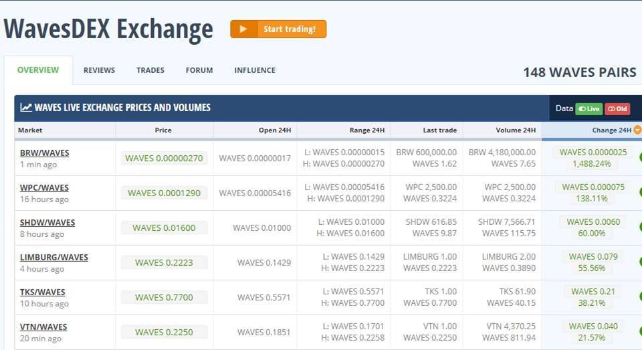This screenshot has height=350, width=642.
Task: Click open value WAVES 0.1851
Action: [x=263, y=333]
